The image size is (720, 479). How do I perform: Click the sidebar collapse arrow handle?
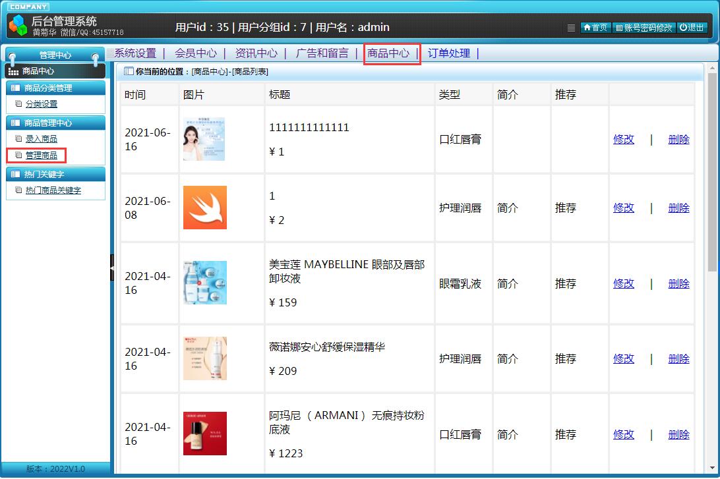(x=112, y=268)
